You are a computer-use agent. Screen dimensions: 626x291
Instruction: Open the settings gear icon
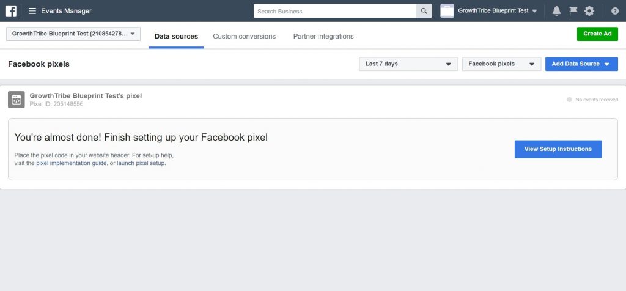pos(589,11)
